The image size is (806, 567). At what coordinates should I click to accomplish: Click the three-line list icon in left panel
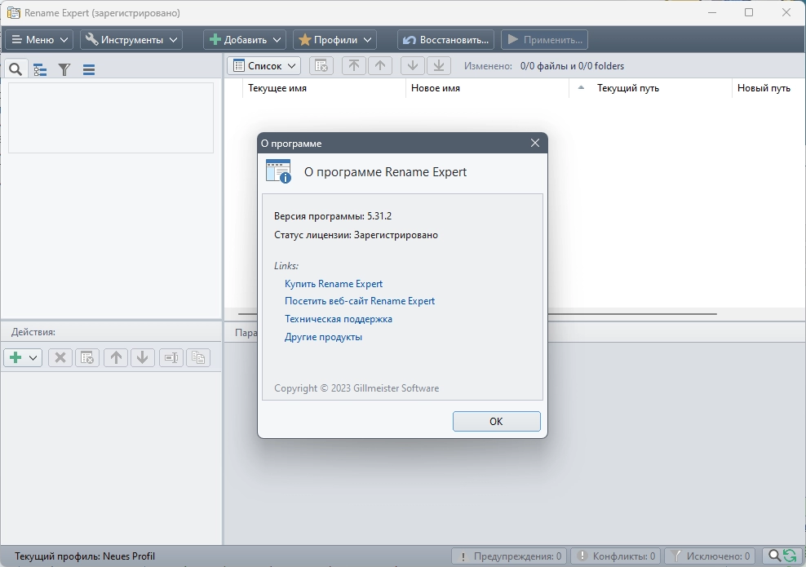89,69
